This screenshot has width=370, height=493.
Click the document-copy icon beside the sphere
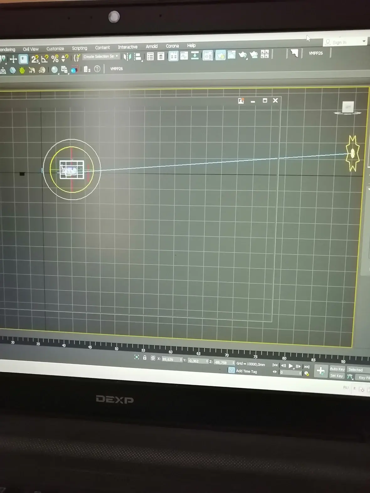(x=64, y=70)
